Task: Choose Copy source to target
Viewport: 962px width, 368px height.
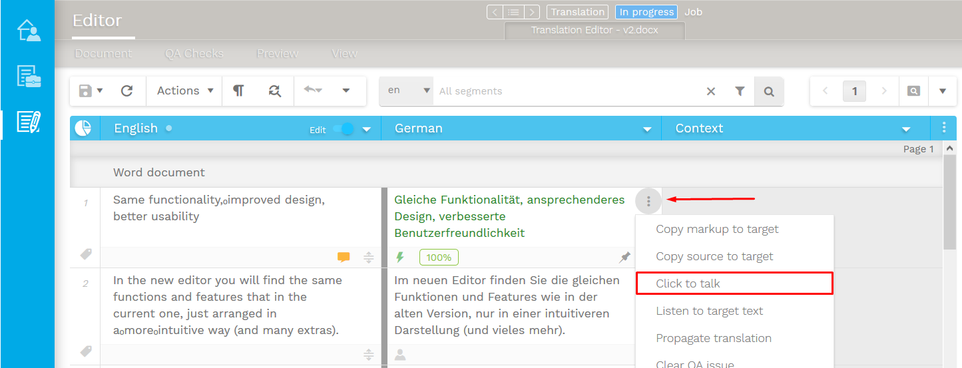Action: 714,256
